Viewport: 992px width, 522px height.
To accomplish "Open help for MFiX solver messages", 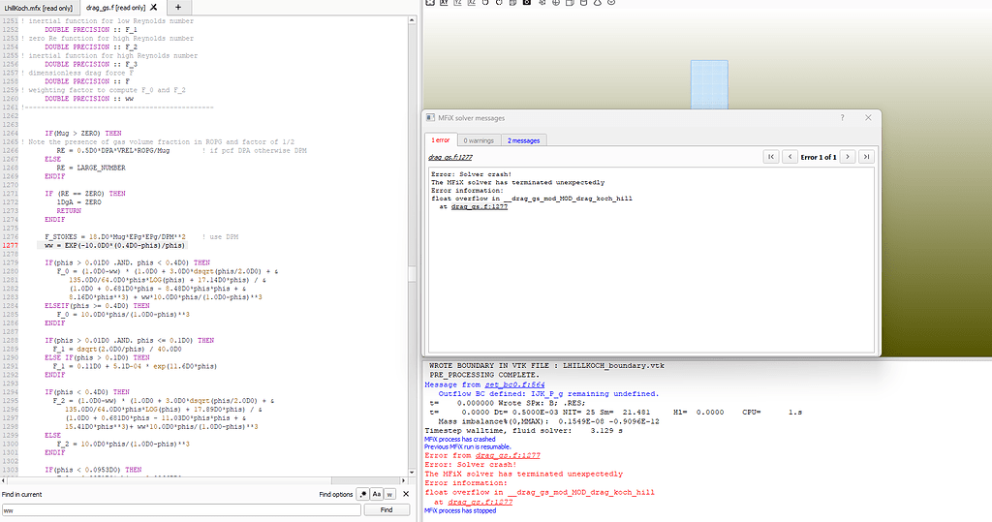I will pyautogui.click(x=841, y=117).
